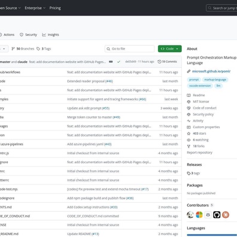Viewport: 237px width, 237px height.
Task: Open the Releases heading link
Action: click(x=195, y=165)
